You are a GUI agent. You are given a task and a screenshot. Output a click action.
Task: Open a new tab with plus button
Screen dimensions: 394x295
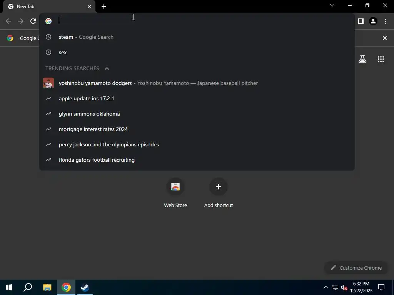coord(104,7)
